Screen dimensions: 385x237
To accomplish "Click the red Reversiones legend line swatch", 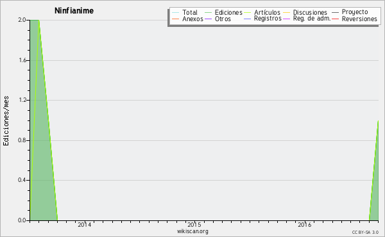I will pos(335,19).
